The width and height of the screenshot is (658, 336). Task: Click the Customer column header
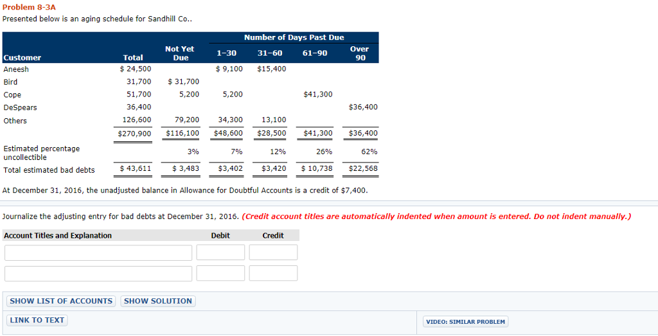click(x=22, y=57)
